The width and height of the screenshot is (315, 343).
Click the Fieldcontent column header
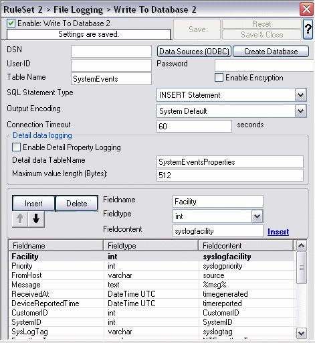246,246
